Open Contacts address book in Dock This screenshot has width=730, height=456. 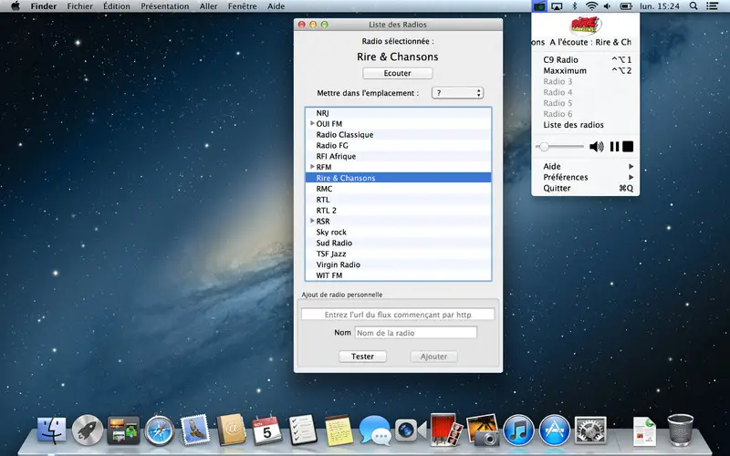[231, 430]
